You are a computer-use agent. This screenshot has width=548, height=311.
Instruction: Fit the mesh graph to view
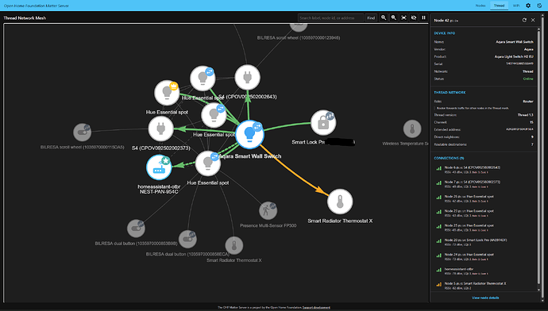coord(403,17)
